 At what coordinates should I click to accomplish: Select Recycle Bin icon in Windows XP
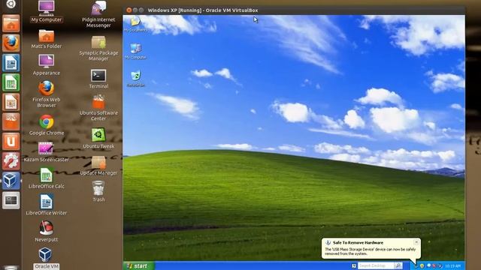pyautogui.click(x=135, y=79)
